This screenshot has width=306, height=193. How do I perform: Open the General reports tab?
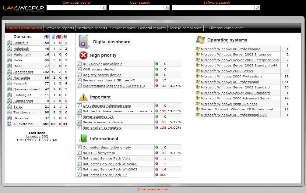tap(152, 28)
